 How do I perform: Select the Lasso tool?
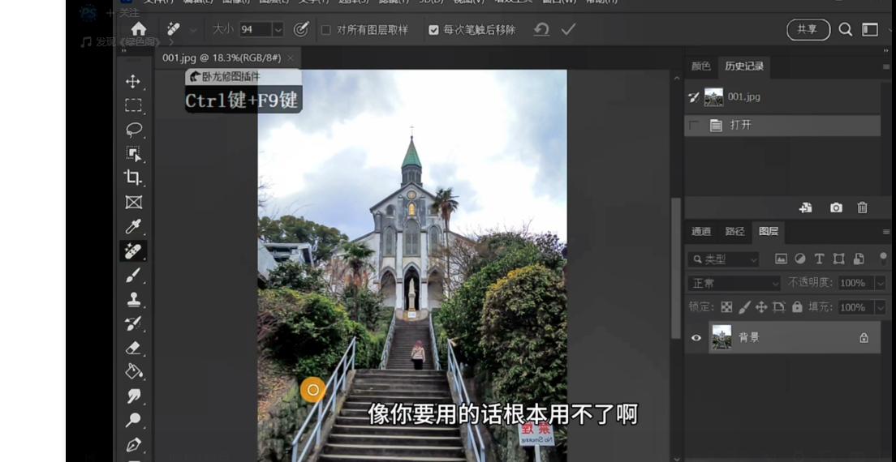[x=133, y=130]
